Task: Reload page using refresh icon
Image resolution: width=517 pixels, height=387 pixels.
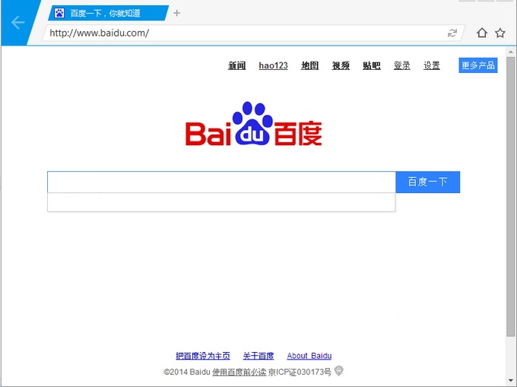Action: click(x=452, y=33)
